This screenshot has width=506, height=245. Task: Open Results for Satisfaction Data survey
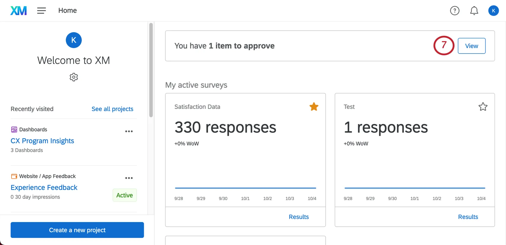click(299, 217)
